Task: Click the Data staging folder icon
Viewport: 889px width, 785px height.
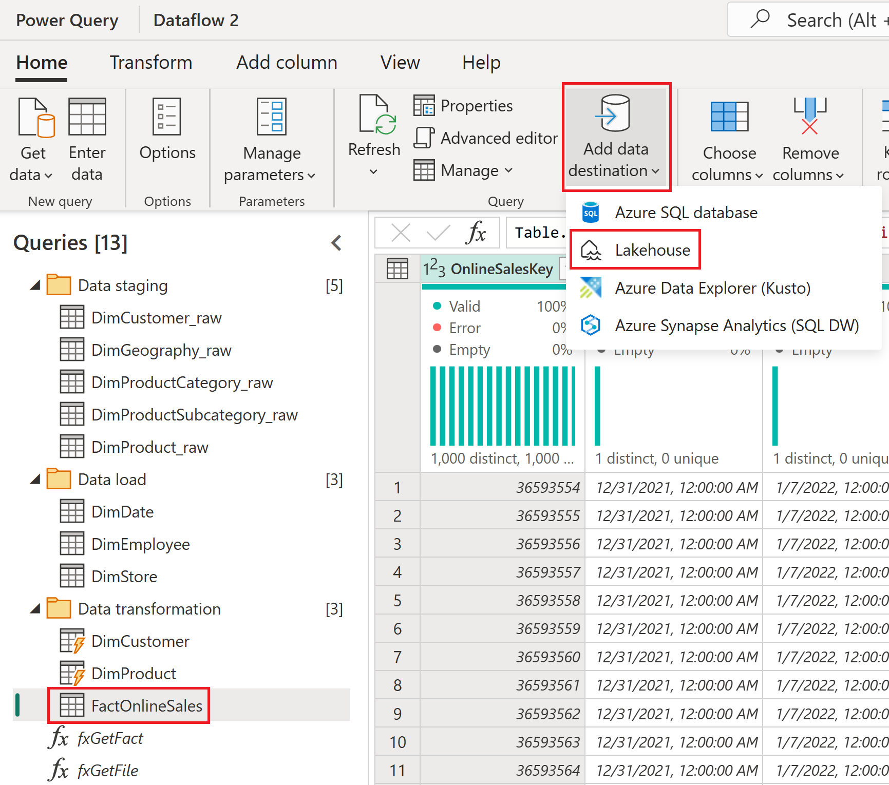Action: coord(59,284)
